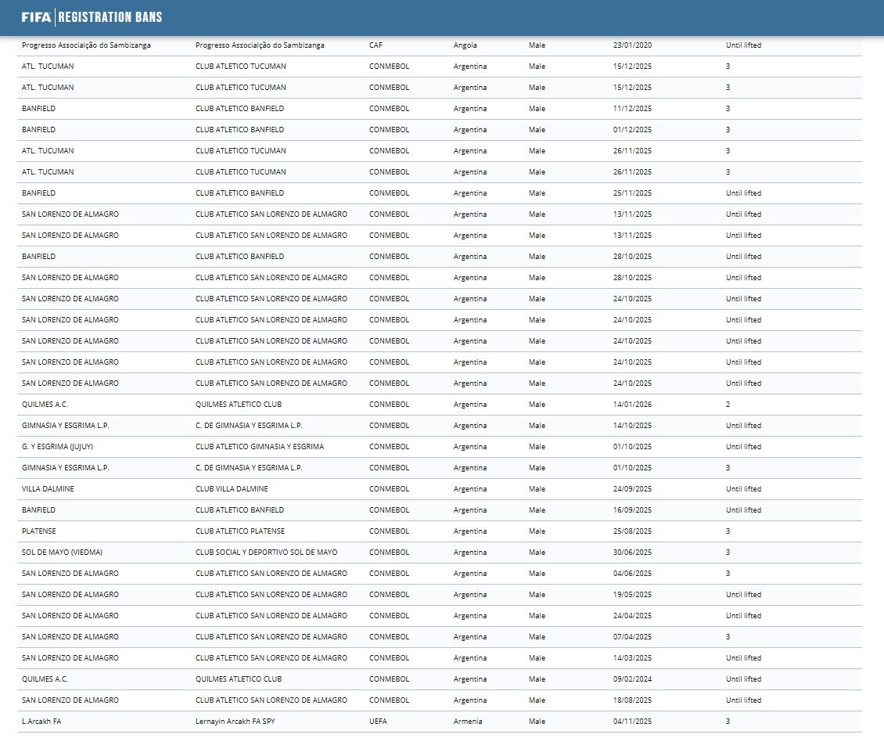Select the Banfield ban dated 11/12/2025
Image resolution: width=884 pixels, height=738 pixels.
632,109
